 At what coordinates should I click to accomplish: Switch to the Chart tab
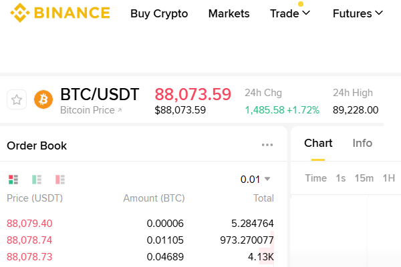(x=318, y=143)
